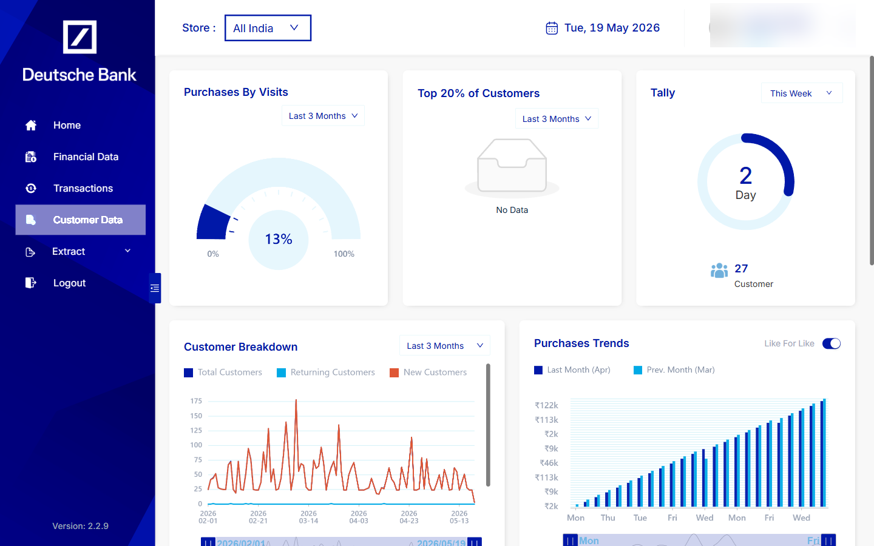Click the page vertical scrollbar
This screenshot has height=546, width=874.
coord(872,161)
